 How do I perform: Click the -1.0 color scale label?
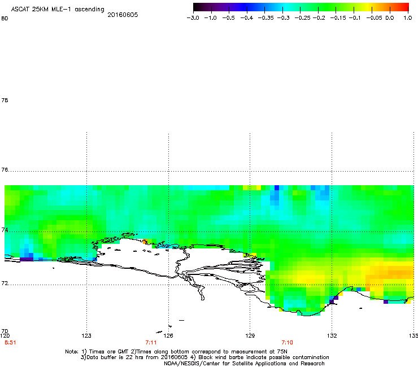210,18
